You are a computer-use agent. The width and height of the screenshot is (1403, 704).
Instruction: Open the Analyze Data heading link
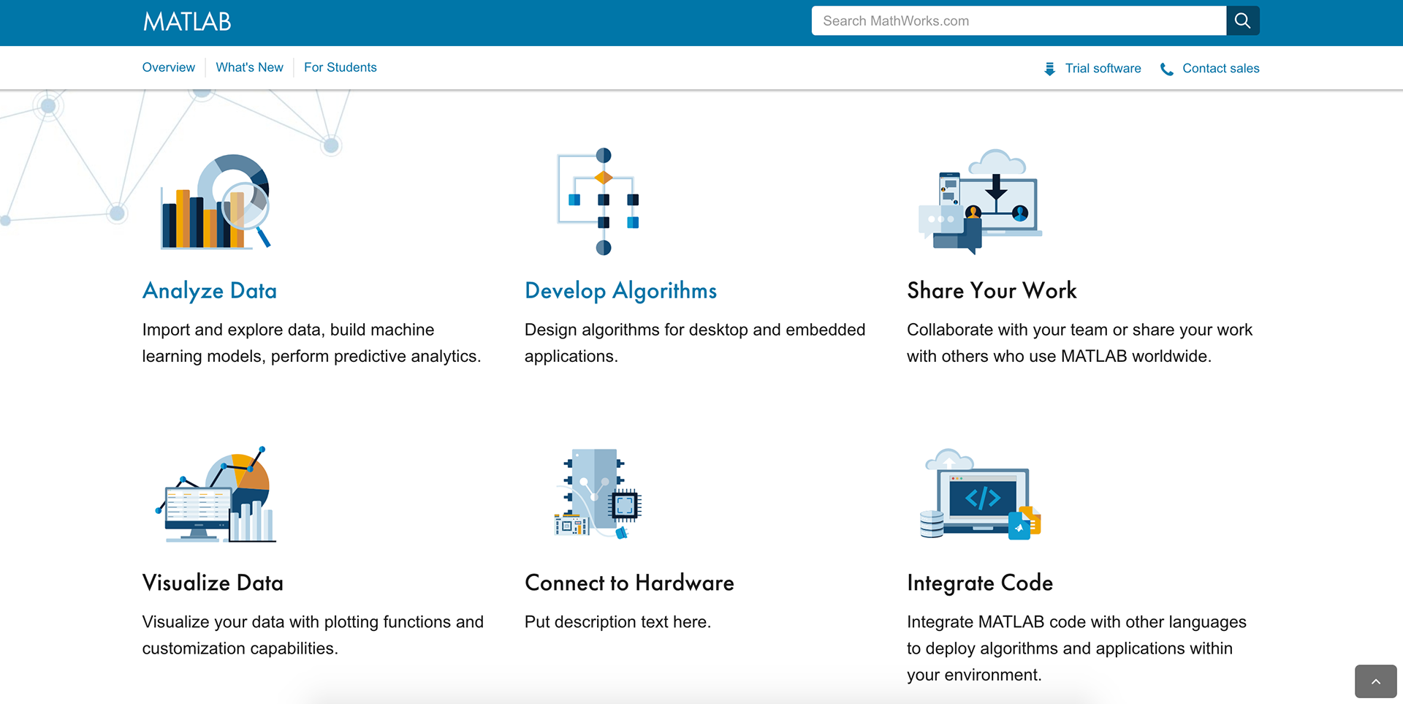point(210,290)
